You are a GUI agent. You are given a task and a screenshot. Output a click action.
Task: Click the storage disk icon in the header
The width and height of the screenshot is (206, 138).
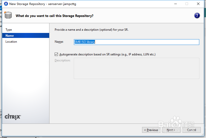(x=8, y=15)
